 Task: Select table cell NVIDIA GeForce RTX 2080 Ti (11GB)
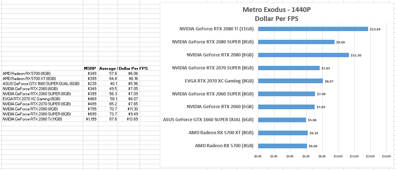click(x=43, y=119)
